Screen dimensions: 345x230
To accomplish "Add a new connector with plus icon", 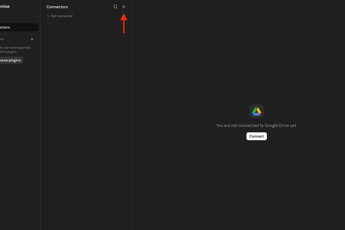I will (124, 7).
